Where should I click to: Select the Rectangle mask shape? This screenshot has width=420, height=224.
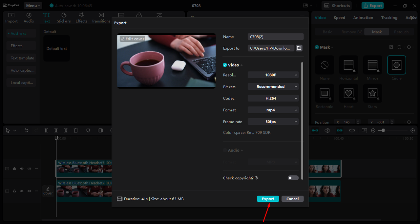(x=325, y=93)
